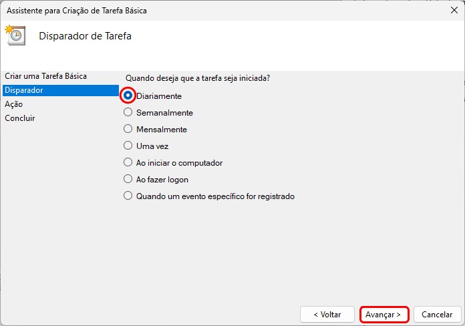465x326 pixels.
Task: Open the Concluir step in sidebar
Action: coord(20,118)
